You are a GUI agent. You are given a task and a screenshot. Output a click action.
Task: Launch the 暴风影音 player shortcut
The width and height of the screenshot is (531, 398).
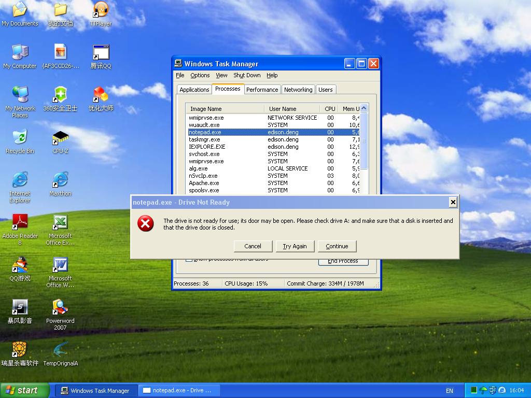[20, 311]
